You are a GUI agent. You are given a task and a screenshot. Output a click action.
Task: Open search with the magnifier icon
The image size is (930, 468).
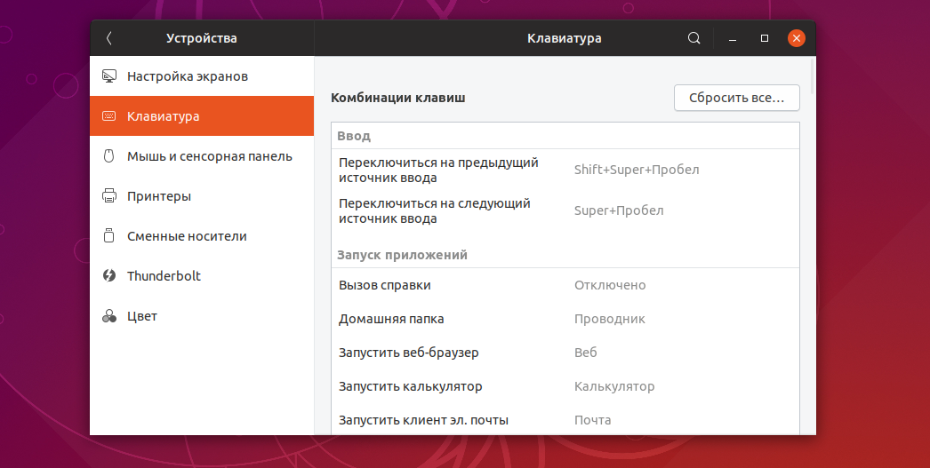[x=693, y=38]
